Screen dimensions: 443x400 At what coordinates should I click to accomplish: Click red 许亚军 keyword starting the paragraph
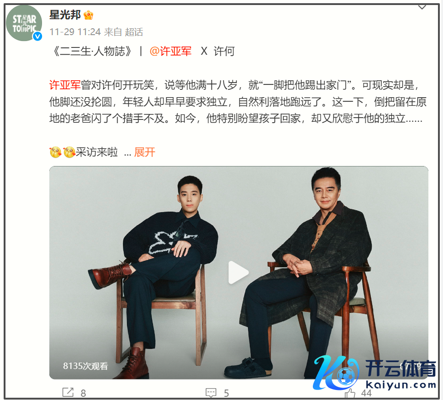pos(65,85)
